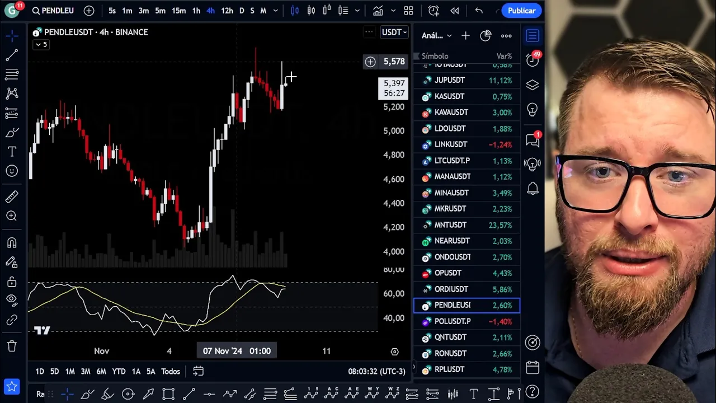Open watchlist three-dot settings menu
716x403 pixels.
click(x=506, y=36)
